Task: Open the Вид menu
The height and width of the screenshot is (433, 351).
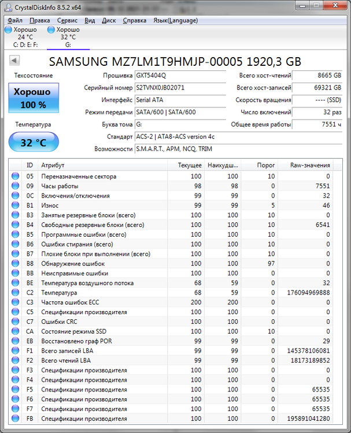Action: pos(90,20)
